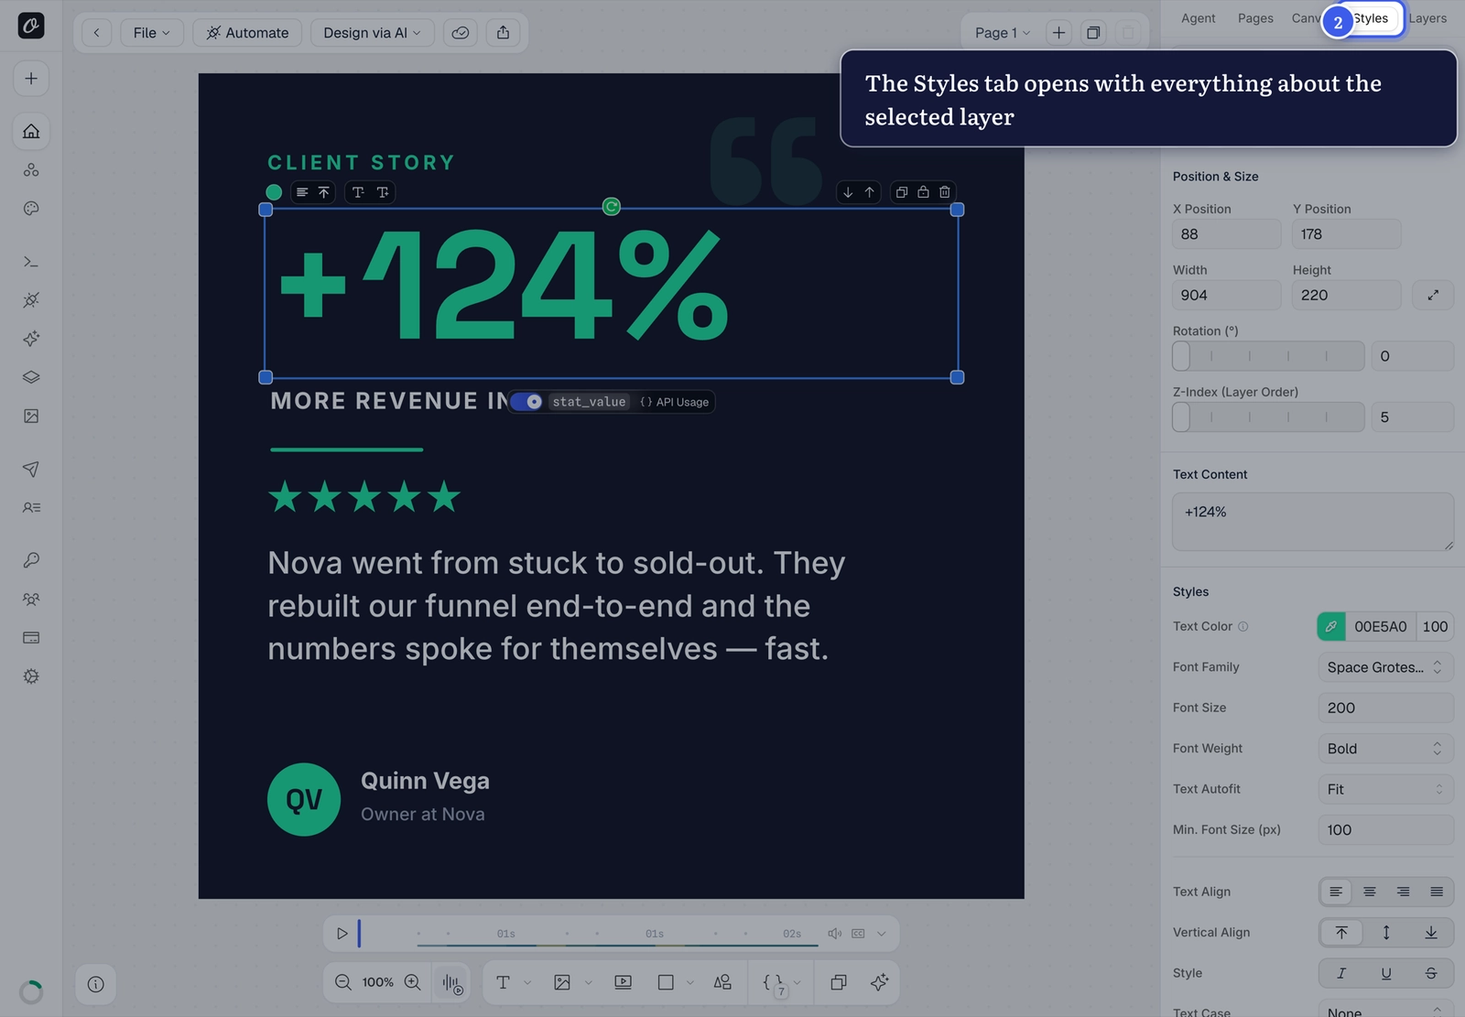
Task: Click the X Position input field
Action: [x=1227, y=234]
